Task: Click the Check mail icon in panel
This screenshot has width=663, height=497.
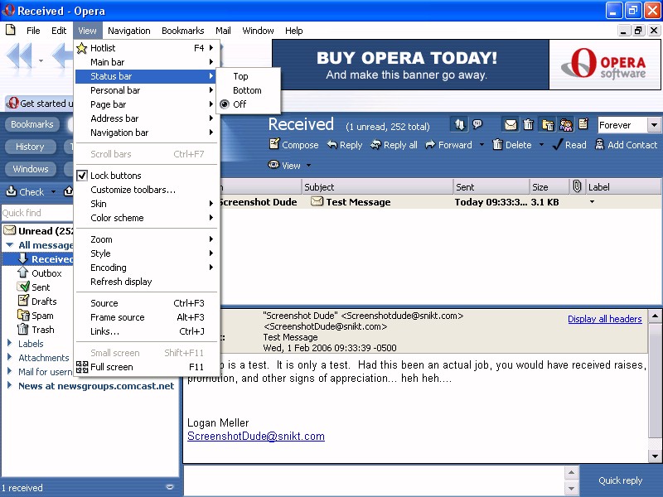Action: click(12, 192)
